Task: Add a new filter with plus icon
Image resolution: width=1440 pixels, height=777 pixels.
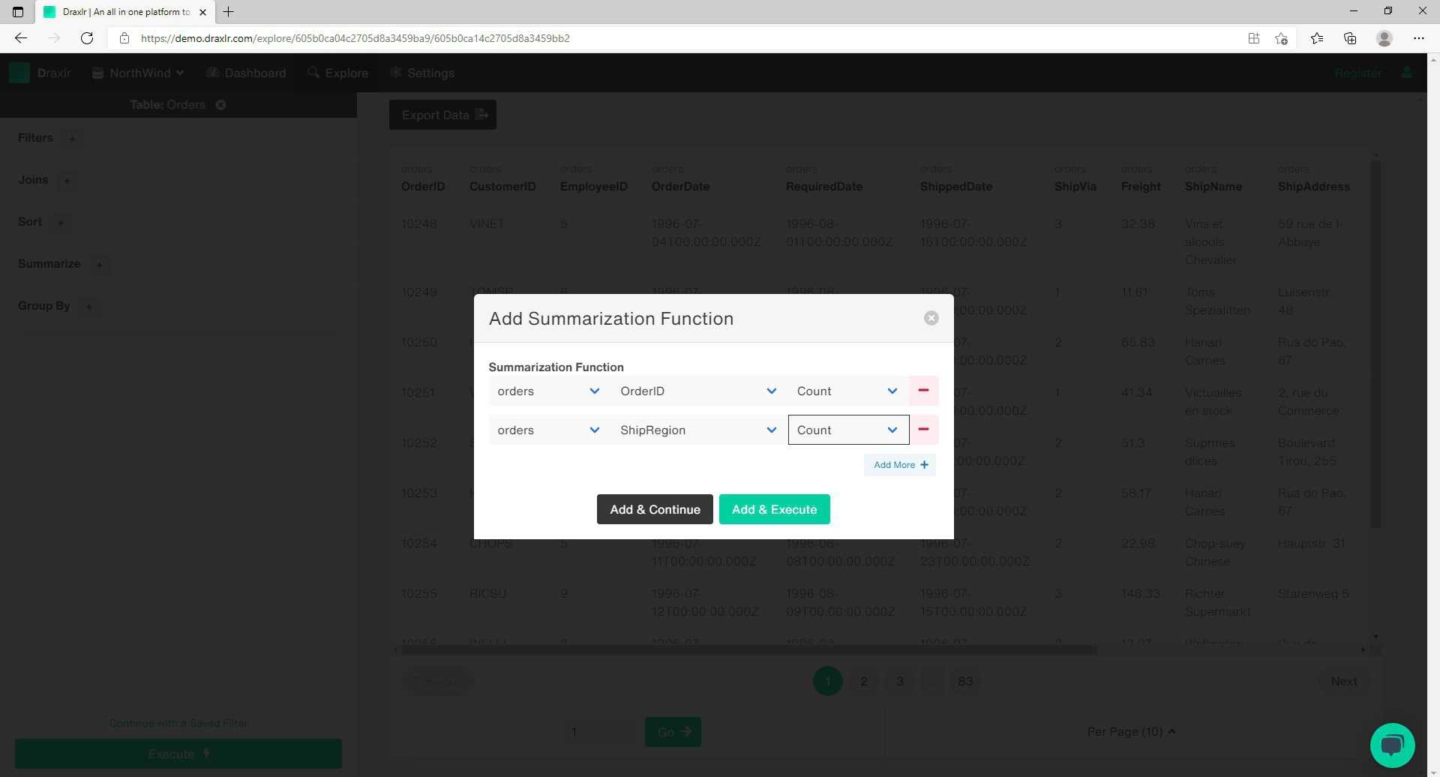Action: [72, 138]
